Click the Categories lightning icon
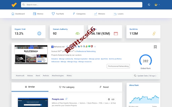This screenshot has height=107, width=172. click(x=74, y=14)
